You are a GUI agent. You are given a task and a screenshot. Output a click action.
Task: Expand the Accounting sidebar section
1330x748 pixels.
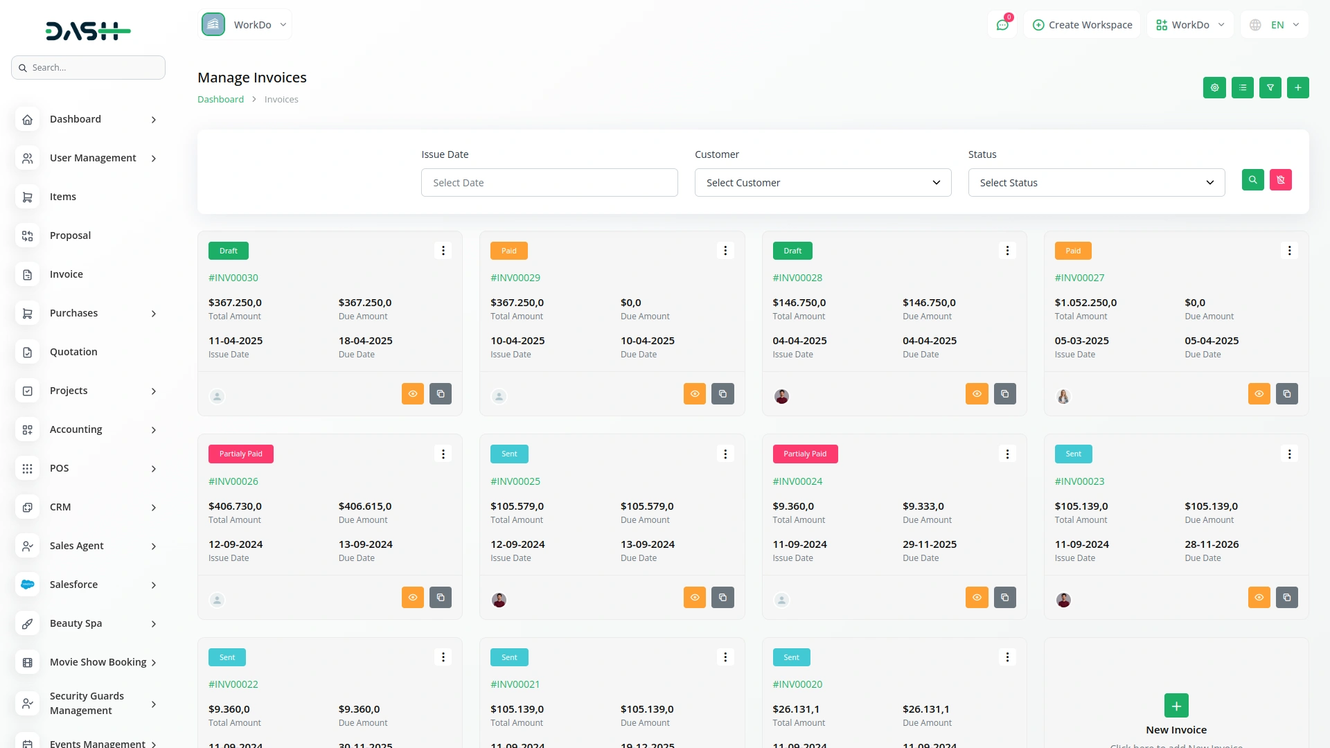click(76, 429)
